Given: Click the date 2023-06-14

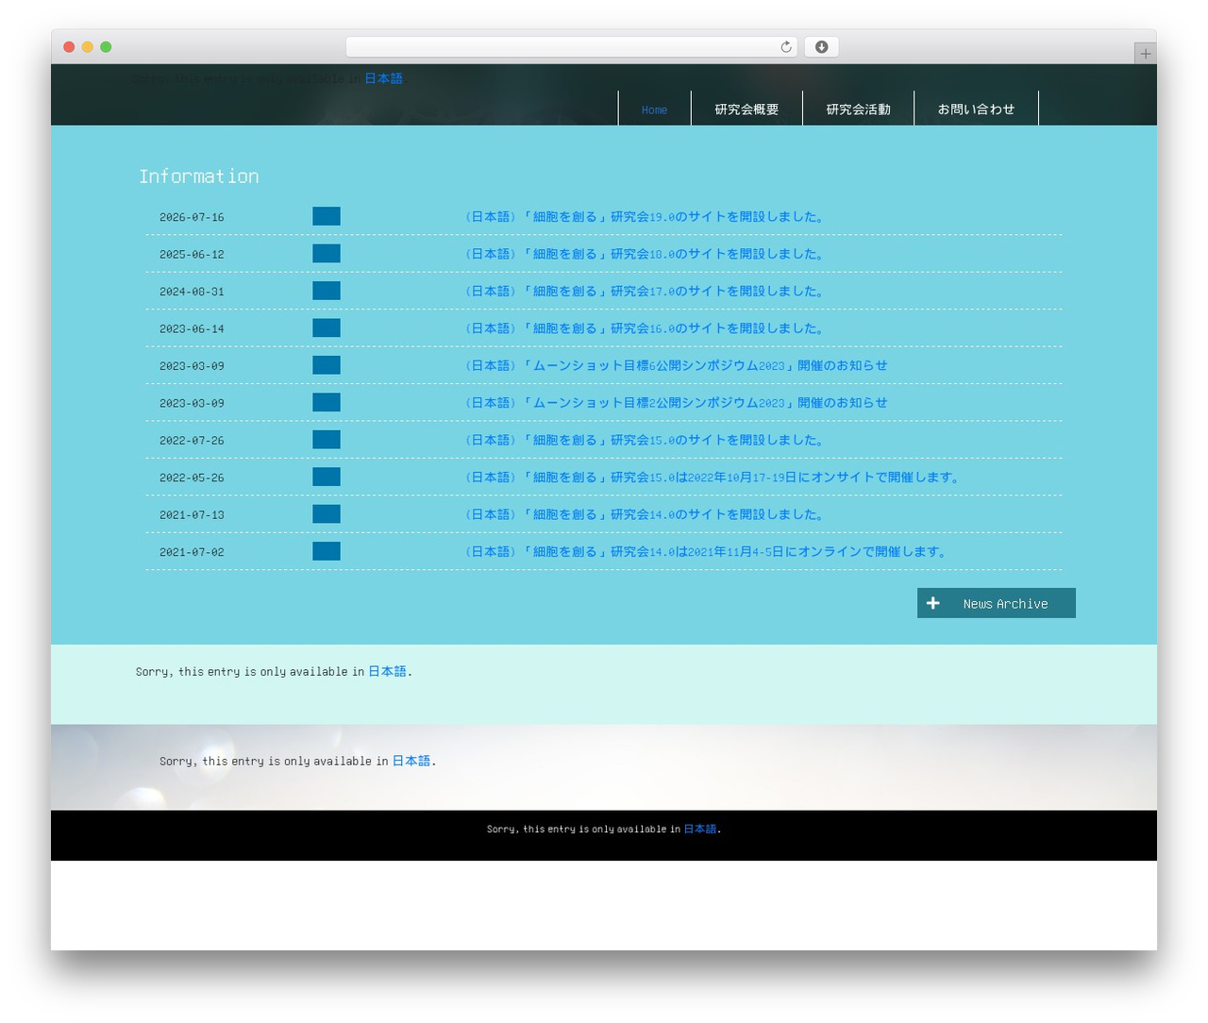Looking at the screenshot, I should click(x=192, y=329).
